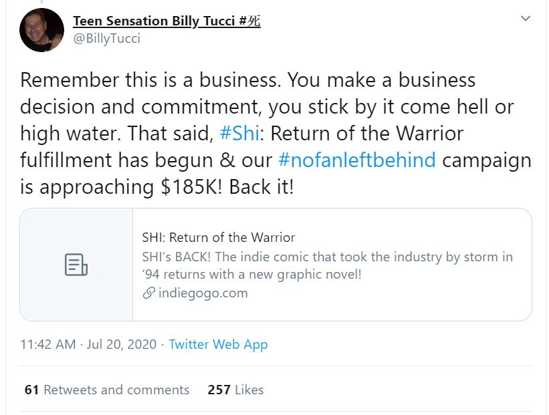View the 61 Retweets and comments
The height and width of the screenshot is (415, 549).
point(107,390)
